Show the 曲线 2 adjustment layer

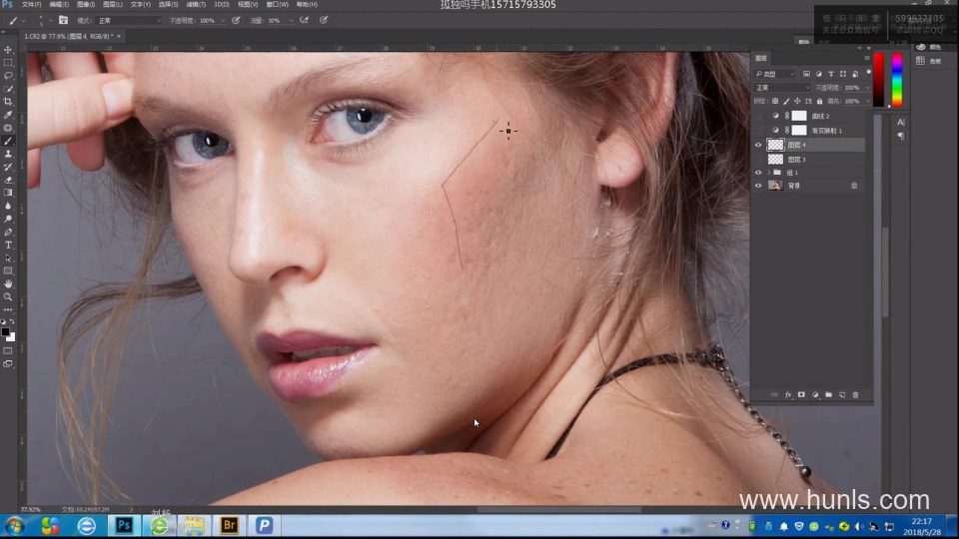point(758,116)
